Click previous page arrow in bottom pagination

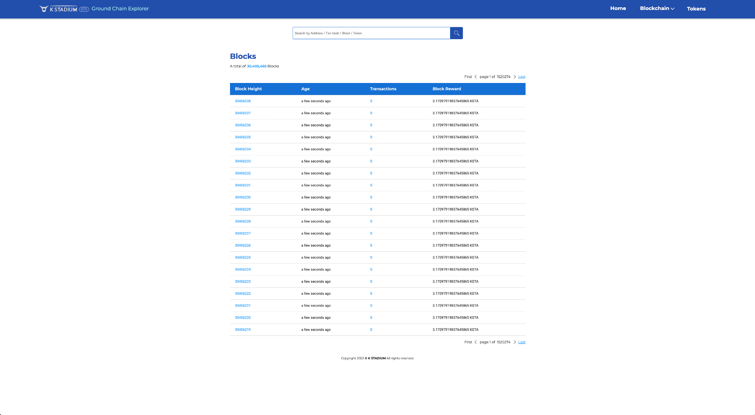(x=475, y=342)
